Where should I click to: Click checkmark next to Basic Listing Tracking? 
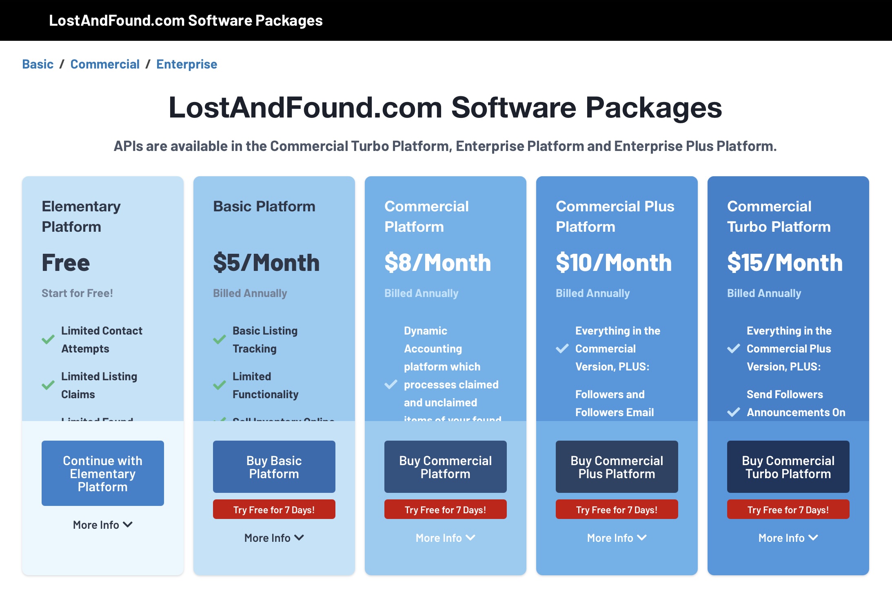click(220, 339)
